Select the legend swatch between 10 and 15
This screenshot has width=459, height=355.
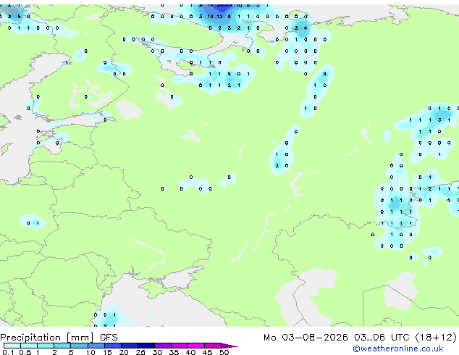96,346
